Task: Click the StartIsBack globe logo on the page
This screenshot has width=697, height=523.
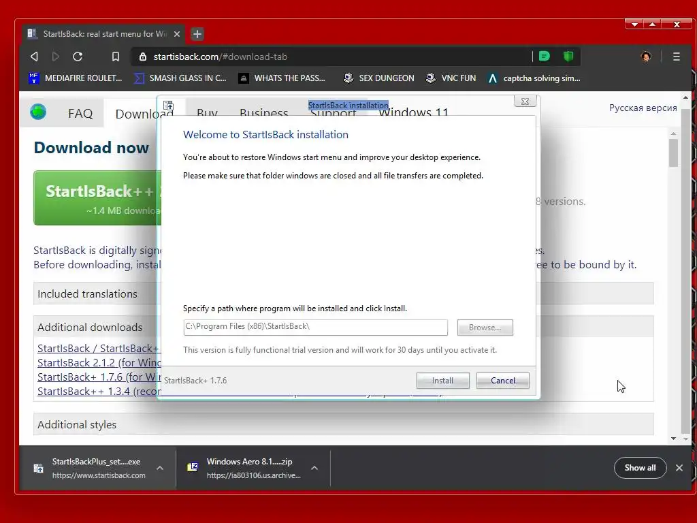Action: click(x=38, y=112)
